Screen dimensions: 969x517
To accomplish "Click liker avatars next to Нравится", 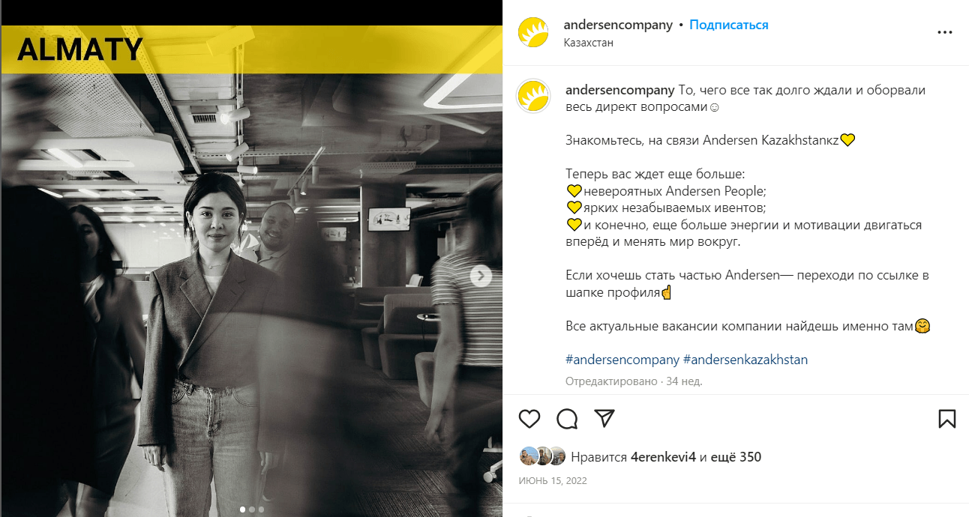I will coord(542,456).
